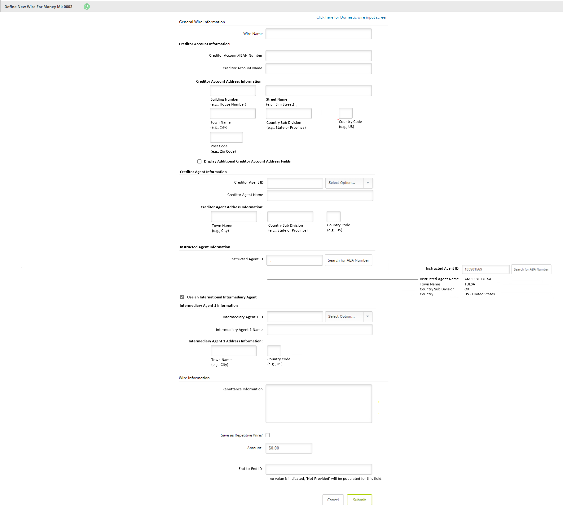This screenshot has height=508, width=563.
Task: Click Search for ABA Number under Instructed Agent
Action: click(348, 260)
